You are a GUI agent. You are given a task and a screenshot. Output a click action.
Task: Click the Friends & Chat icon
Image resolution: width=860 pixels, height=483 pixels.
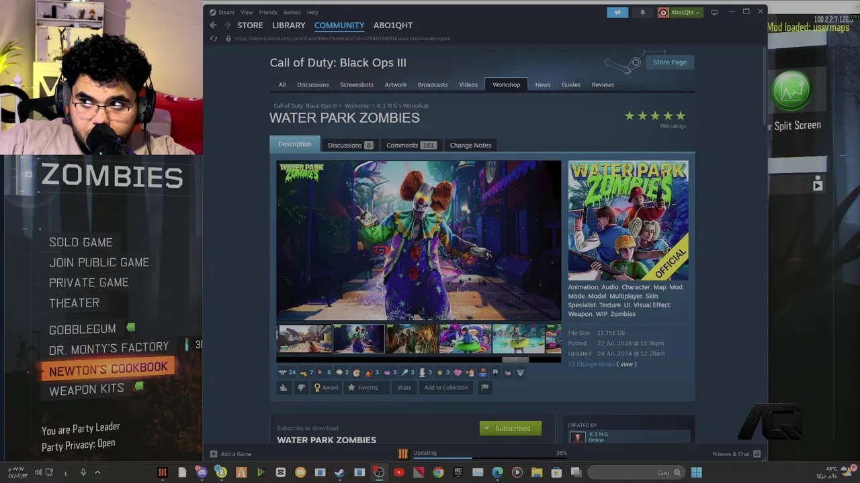point(757,454)
